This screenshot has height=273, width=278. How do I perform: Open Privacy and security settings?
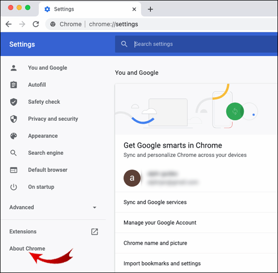coord(53,119)
